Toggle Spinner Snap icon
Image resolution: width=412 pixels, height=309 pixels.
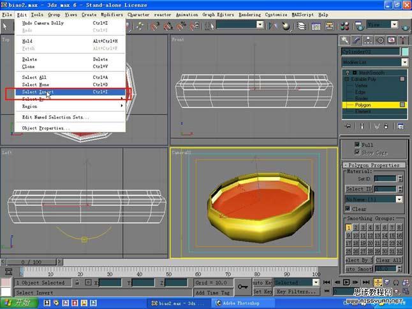tap(194, 25)
